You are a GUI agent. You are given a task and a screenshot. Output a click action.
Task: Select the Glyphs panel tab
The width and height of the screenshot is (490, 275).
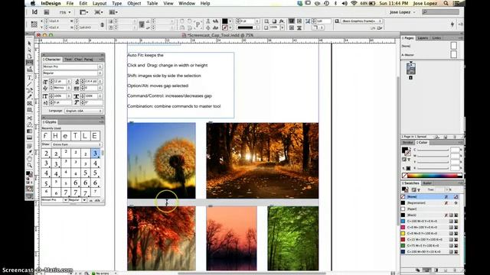point(50,122)
